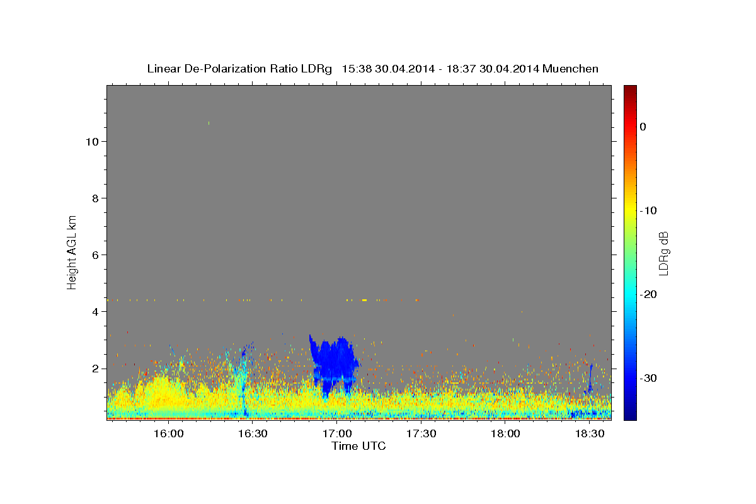Click the height tick label 8
This screenshot has height=504, width=756.
pos(94,198)
